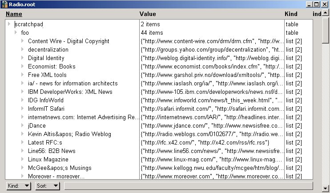Expand the IDG InfoWorld triangle
330x193 pixels.
pyautogui.click(x=23, y=100)
